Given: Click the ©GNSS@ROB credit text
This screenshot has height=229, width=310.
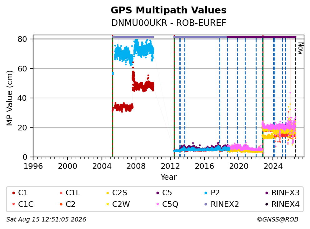Looking at the screenshot, I should [277, 219].
